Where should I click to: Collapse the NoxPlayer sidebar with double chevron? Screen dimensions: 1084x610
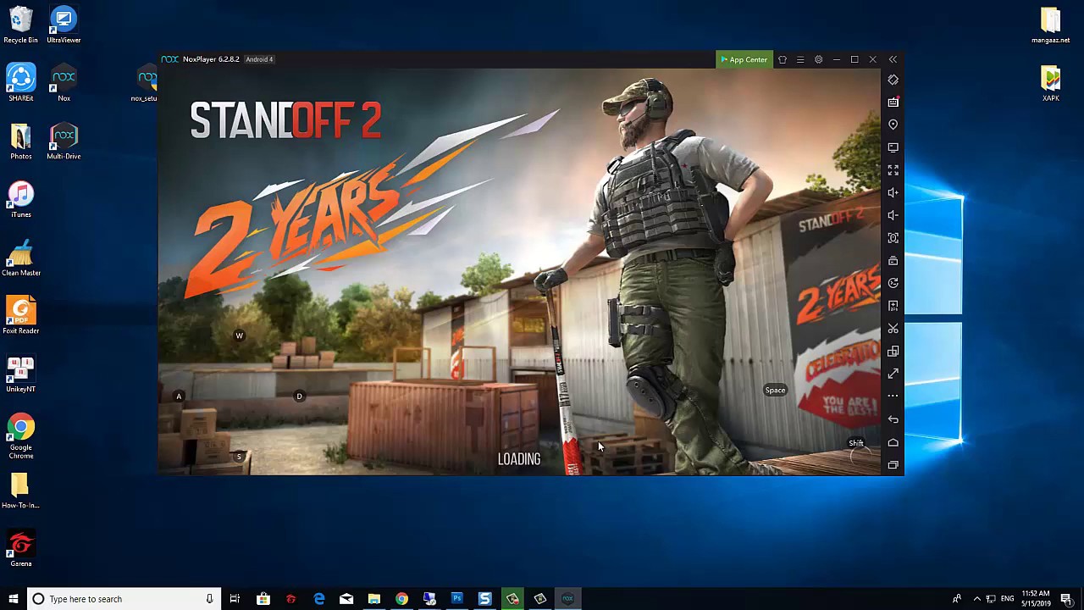[x=893, y=59]
